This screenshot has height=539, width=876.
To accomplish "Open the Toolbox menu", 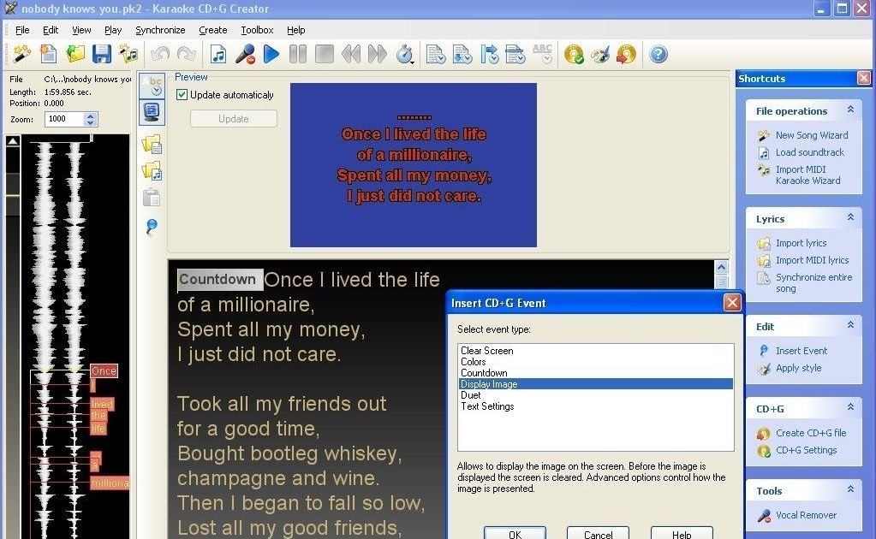I will pyautogui.click(x=256, y=29).
